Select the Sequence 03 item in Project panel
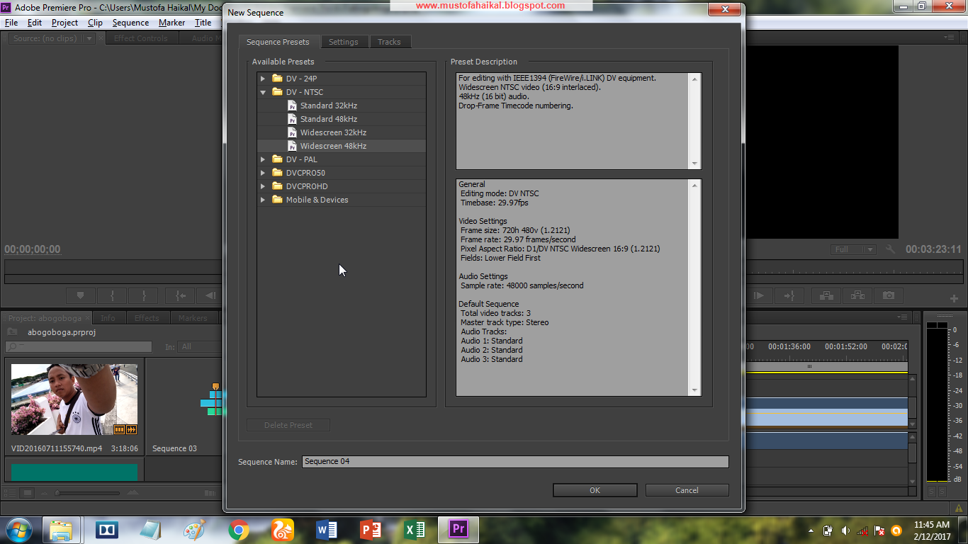 175,448
